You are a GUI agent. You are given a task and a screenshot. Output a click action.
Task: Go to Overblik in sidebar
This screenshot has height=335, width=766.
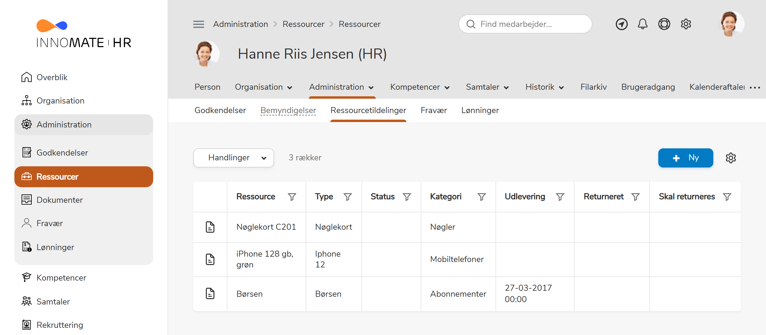click(x=84, y=77)
